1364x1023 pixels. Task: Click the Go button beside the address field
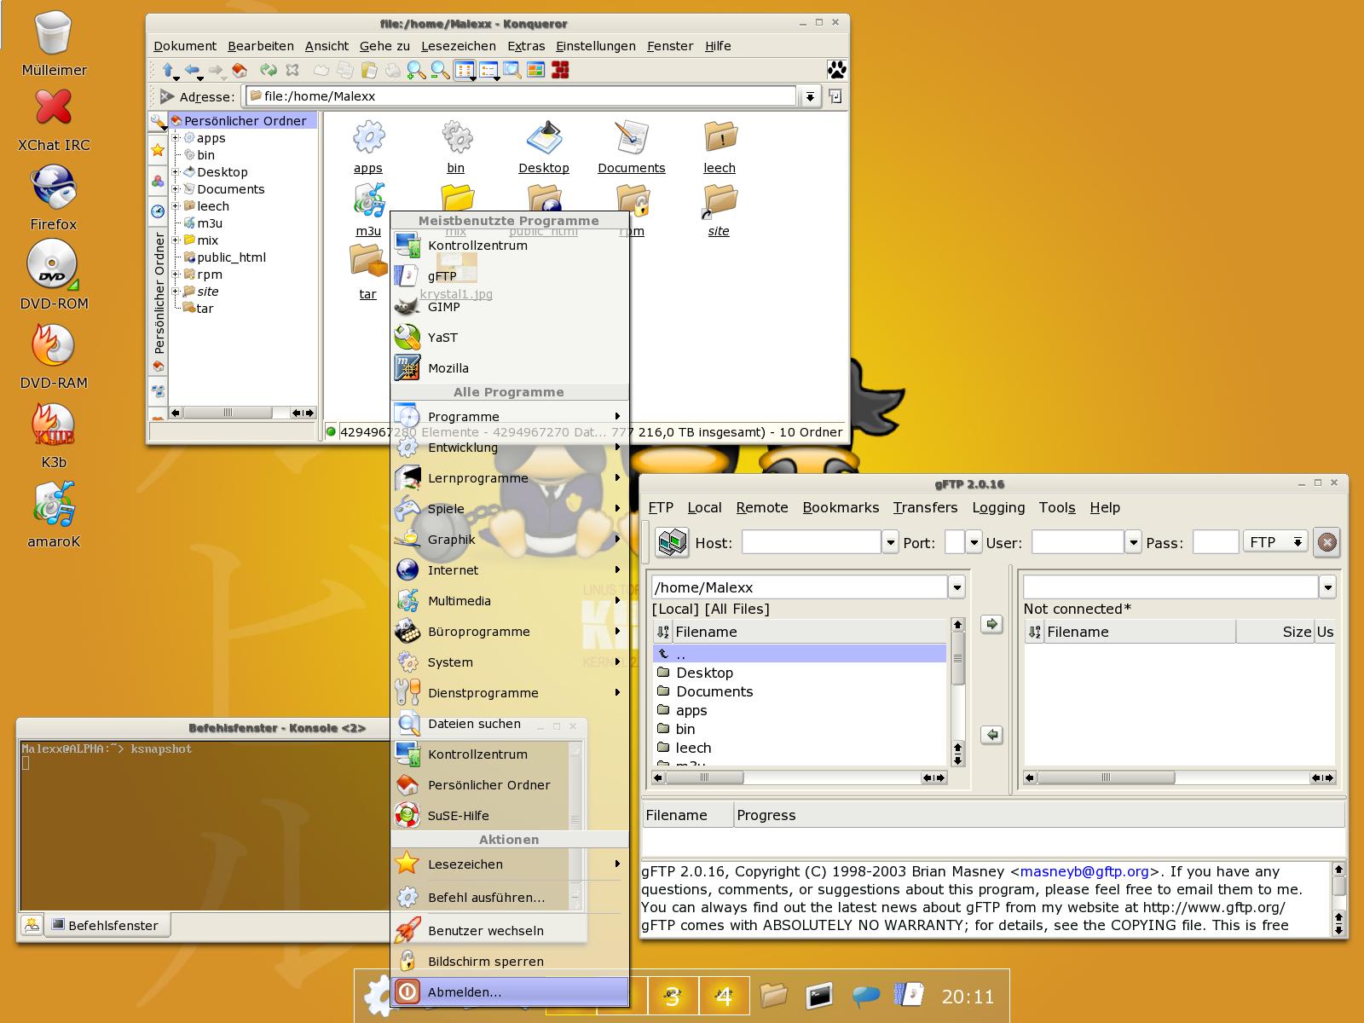835,96
